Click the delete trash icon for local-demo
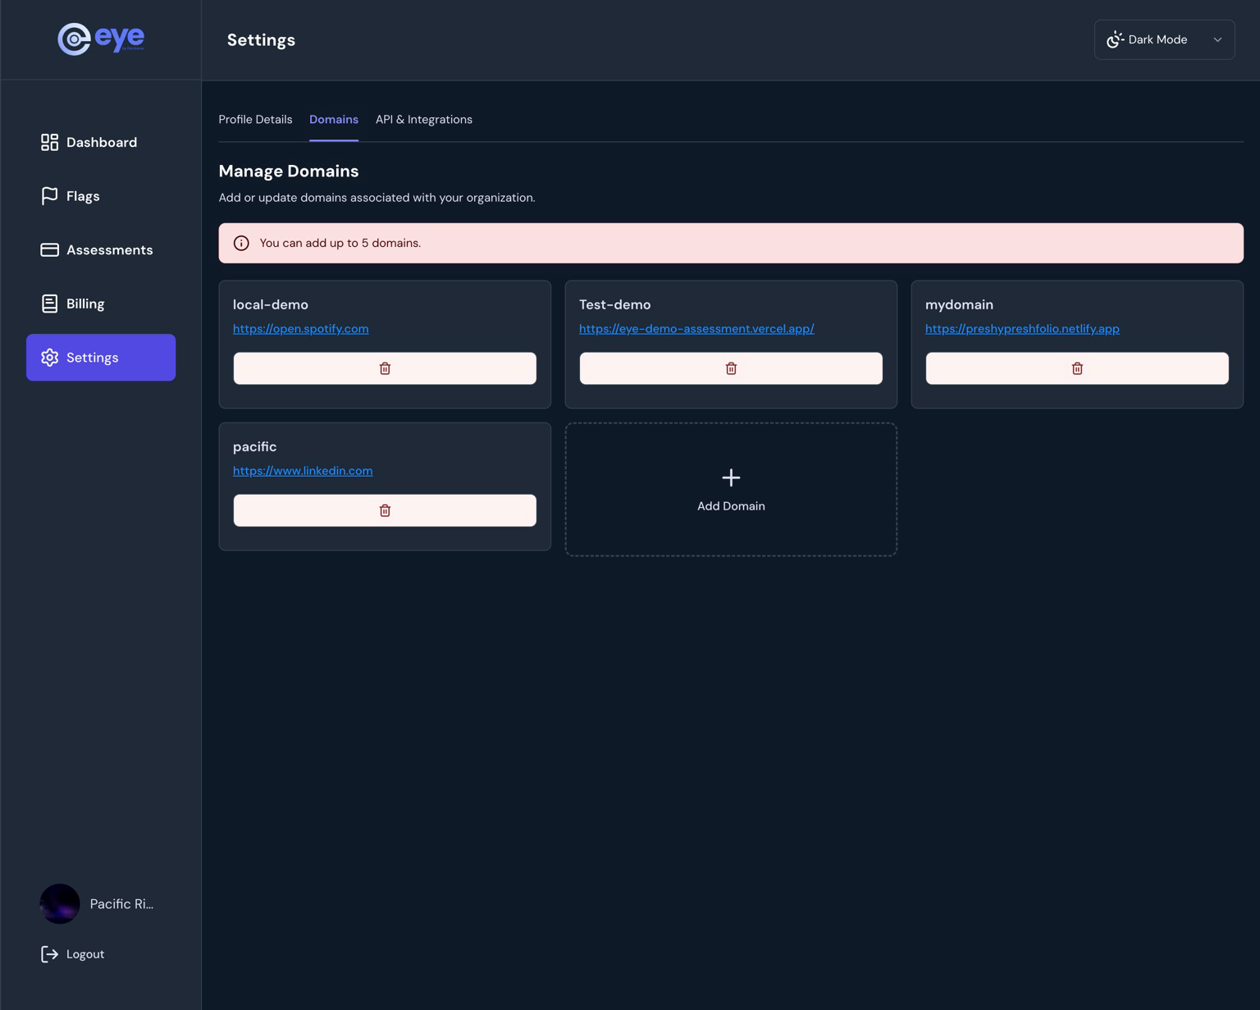 click(x=384, y=368)
